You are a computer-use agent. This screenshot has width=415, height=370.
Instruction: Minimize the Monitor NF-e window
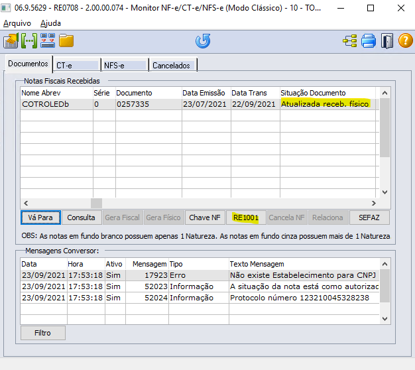[341, 8]
